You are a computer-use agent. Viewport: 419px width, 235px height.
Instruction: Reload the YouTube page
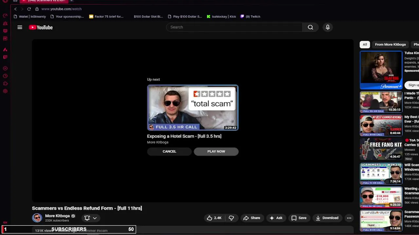click(29, 9)
